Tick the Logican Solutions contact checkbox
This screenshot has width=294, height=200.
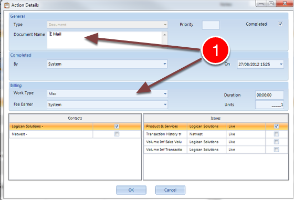(117, 126)
